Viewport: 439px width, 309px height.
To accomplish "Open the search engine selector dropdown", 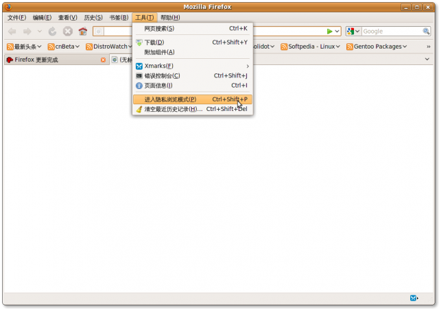I will point(353,32).
